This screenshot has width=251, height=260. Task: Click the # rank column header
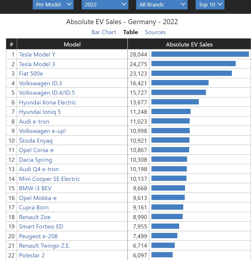pos(11,44)
